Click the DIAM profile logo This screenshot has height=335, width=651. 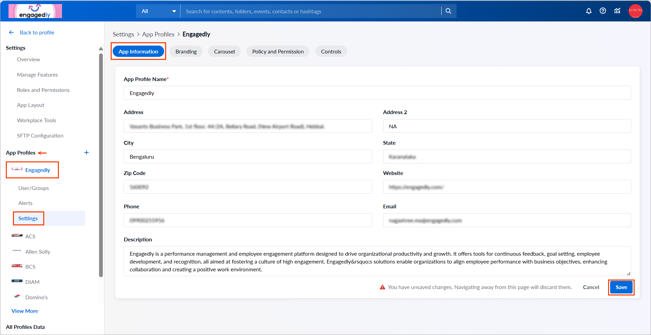[x=17, y=281]
